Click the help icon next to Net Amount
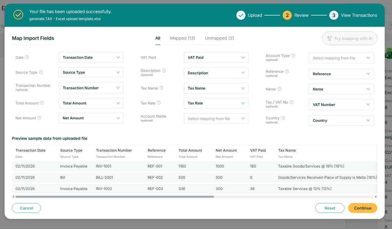 tap(40, 118)
